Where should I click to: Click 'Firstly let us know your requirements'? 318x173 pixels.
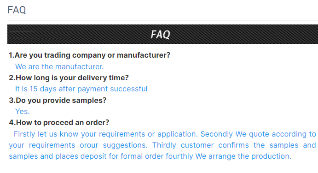tap(80, 134)
